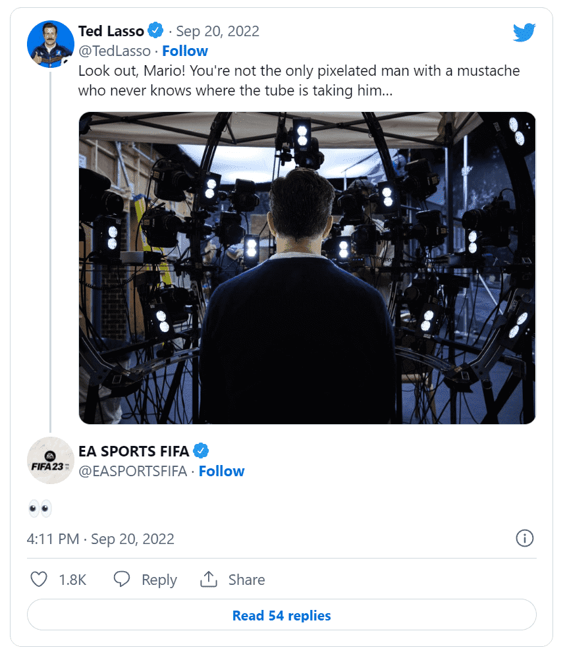
Task: Open the @TedLasso handle link
Action: tap(115, 51)
